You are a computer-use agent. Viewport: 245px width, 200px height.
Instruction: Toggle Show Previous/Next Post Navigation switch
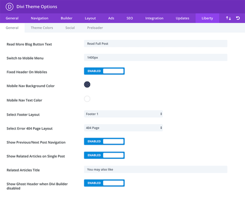click(104, 141)
